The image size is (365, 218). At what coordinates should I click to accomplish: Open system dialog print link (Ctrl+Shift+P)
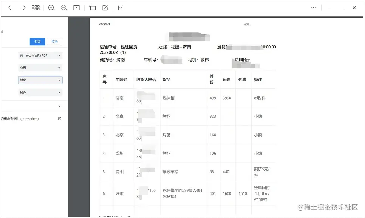coord(20,119)
